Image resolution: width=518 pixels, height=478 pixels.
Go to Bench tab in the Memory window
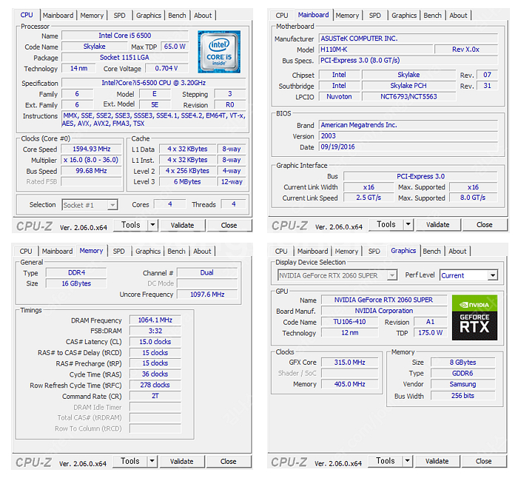point(176,252)
